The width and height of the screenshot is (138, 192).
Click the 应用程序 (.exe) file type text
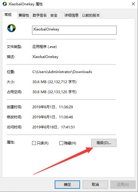44,47
